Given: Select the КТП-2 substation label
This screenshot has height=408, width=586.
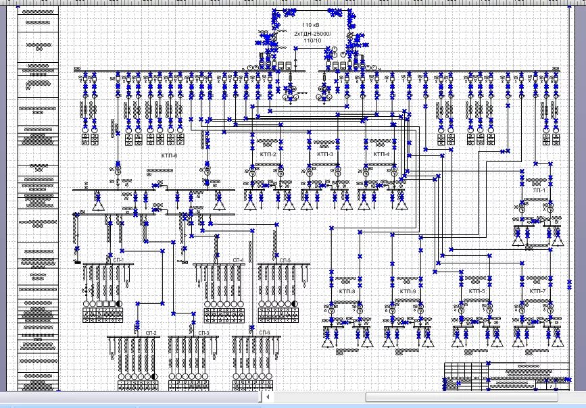Looking at the screenshot, I should [268, 155].
